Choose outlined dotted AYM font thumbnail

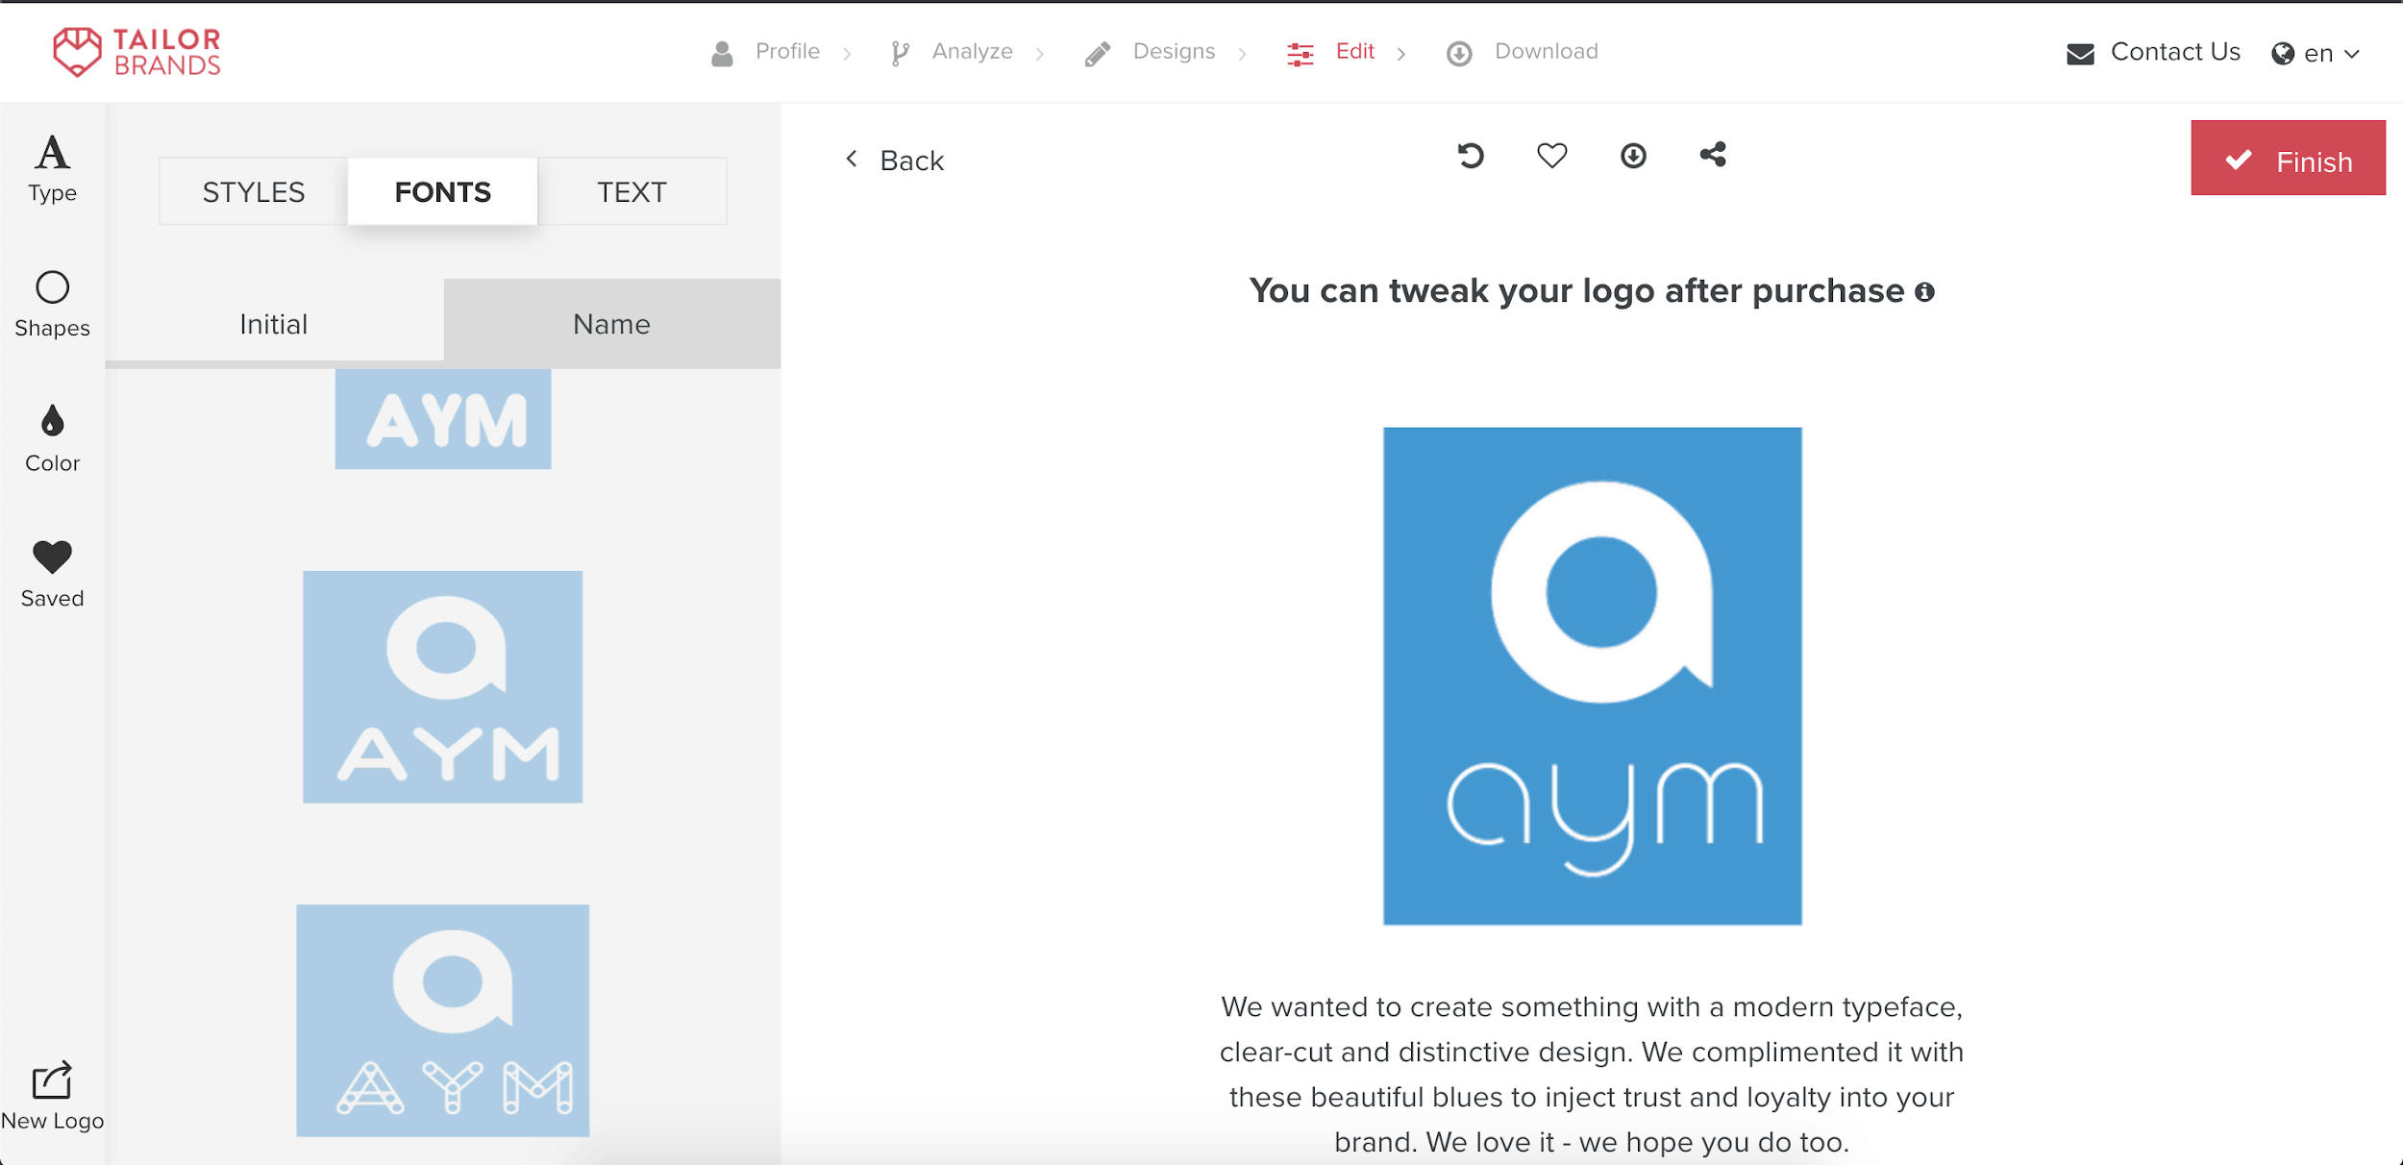(x=443, y=1020)
